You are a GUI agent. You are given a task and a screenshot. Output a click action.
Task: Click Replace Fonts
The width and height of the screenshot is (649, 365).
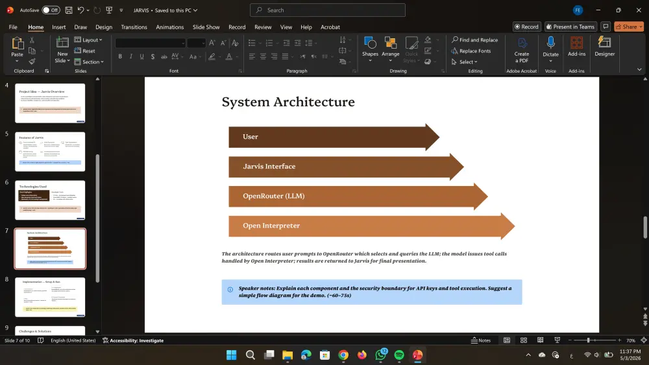point(471,51)
